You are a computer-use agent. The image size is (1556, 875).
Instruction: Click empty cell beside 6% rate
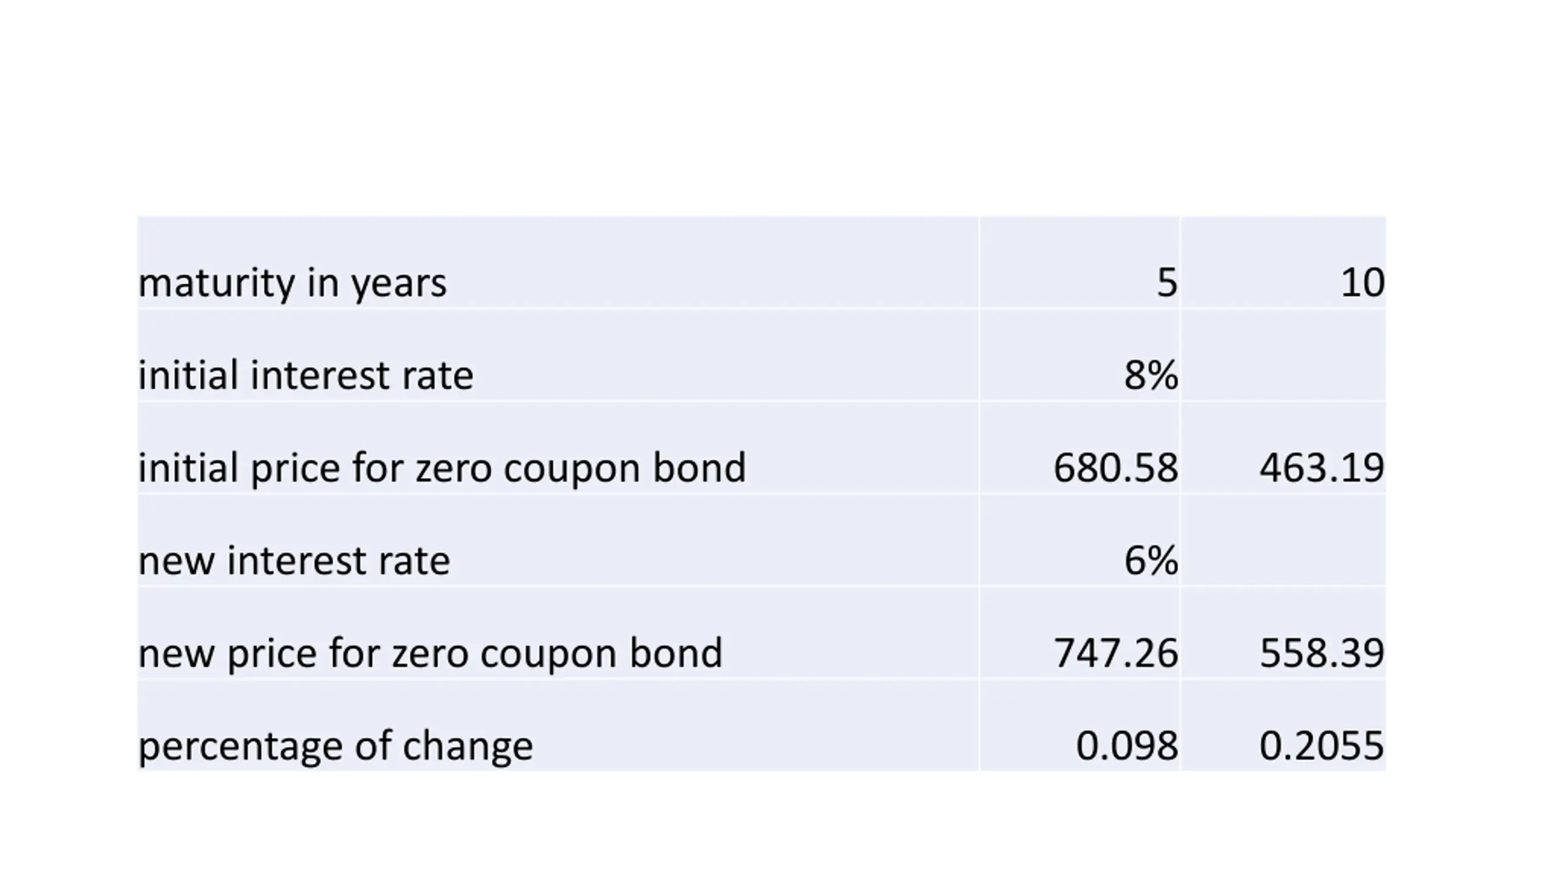click(x=1283, y=540)
